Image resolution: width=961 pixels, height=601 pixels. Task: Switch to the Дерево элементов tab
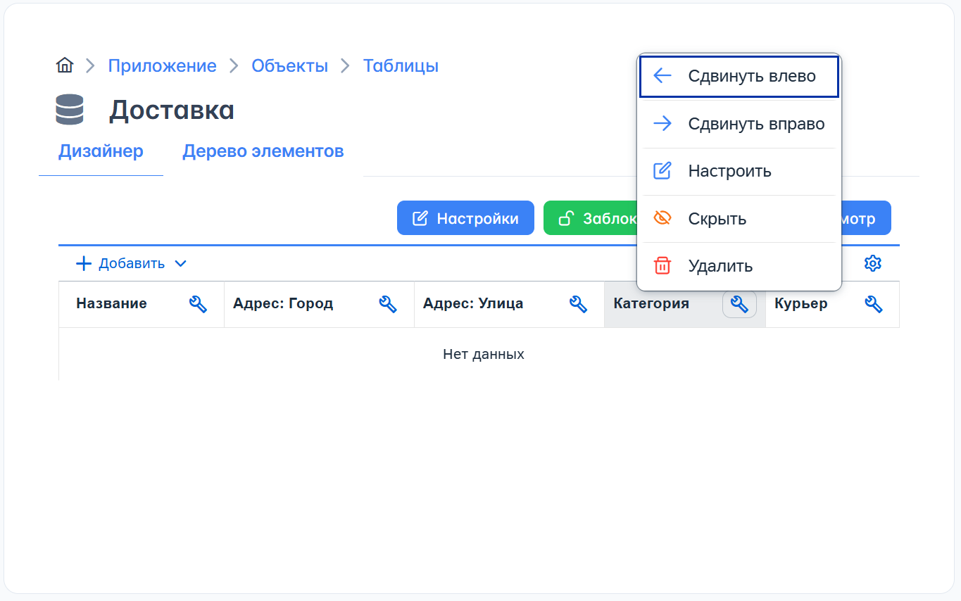(x=263, y=151)
